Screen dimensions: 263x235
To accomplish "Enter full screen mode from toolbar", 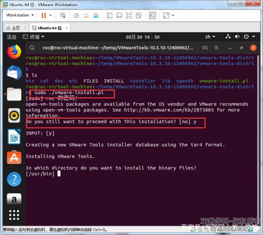I will click(x=129, y=15).
